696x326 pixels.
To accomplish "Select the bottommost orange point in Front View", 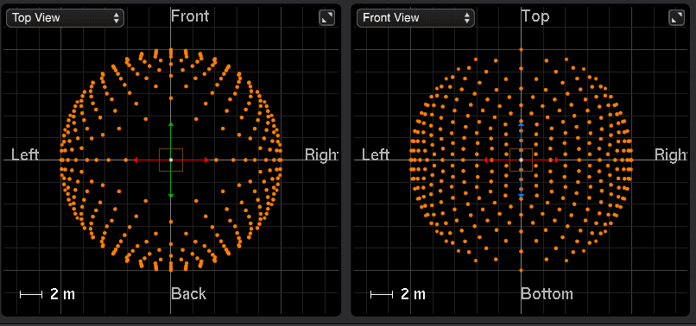I will click(x=521, y=270).
